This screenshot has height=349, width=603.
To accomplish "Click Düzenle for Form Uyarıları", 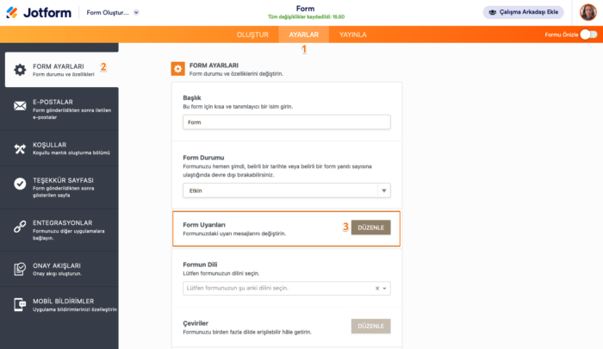I will point(370,227).
